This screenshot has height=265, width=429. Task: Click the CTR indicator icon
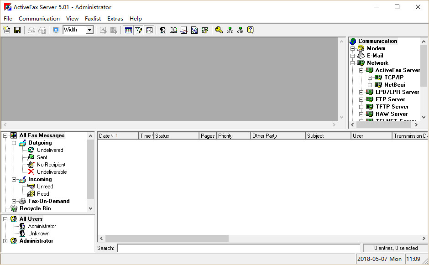[x=240, y=30]
